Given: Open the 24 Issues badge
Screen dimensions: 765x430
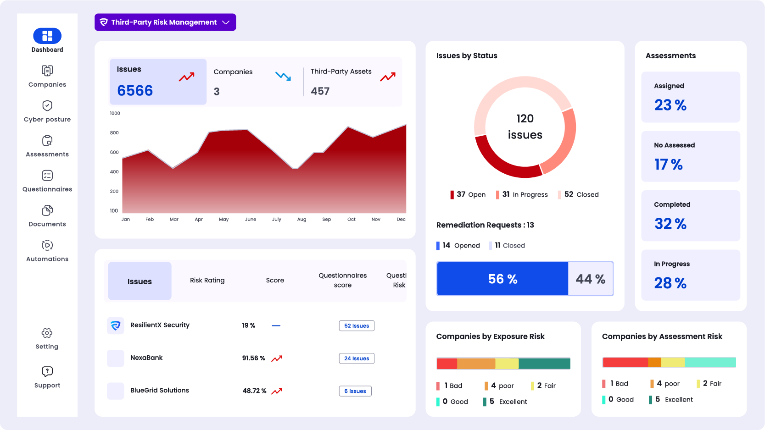Looking at the screenshot, I should (x=357, y=358).
